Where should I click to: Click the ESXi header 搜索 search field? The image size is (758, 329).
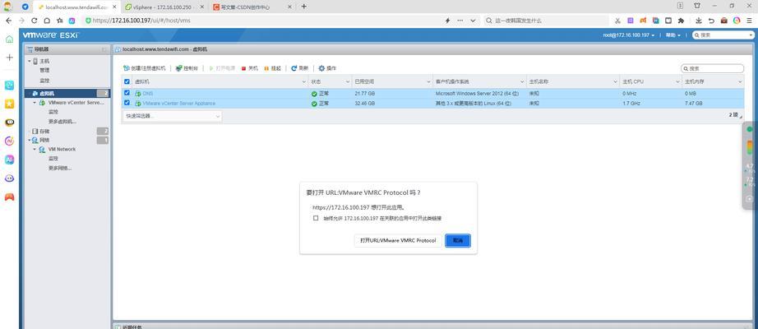coord(723,35)
